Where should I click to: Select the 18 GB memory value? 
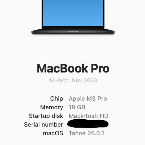77,107
